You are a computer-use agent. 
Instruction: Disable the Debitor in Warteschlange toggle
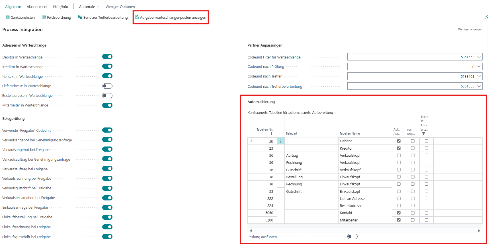click(x=107, y=57)
